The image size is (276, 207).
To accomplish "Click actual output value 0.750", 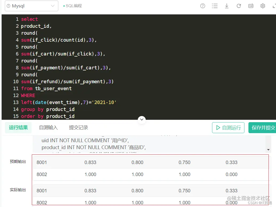I will point(185,191).
